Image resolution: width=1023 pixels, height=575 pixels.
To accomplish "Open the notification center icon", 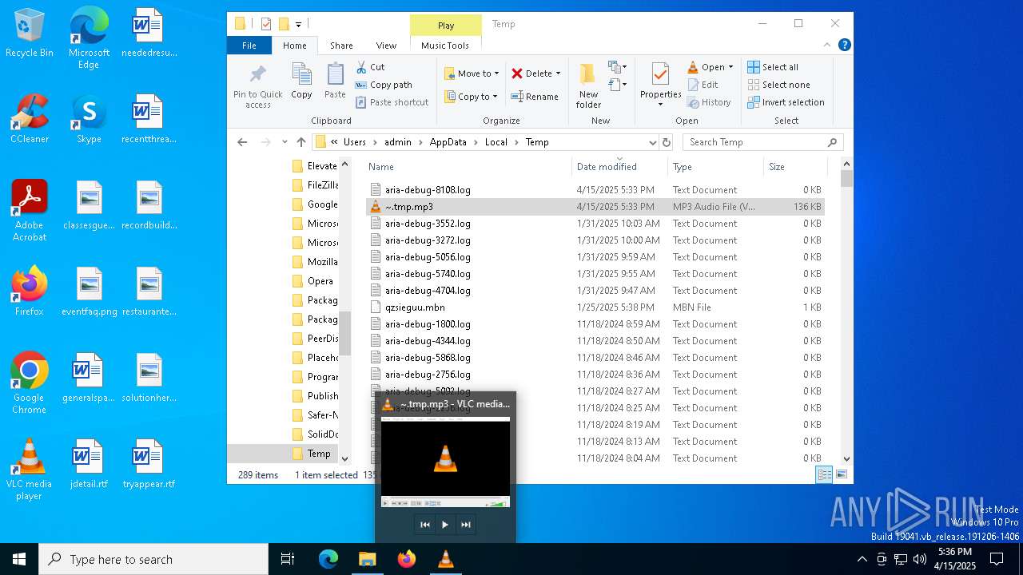I will click(x=997, y=559).
